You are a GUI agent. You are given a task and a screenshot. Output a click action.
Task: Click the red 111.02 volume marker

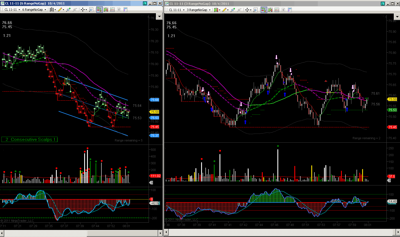[x=155, y=176]
